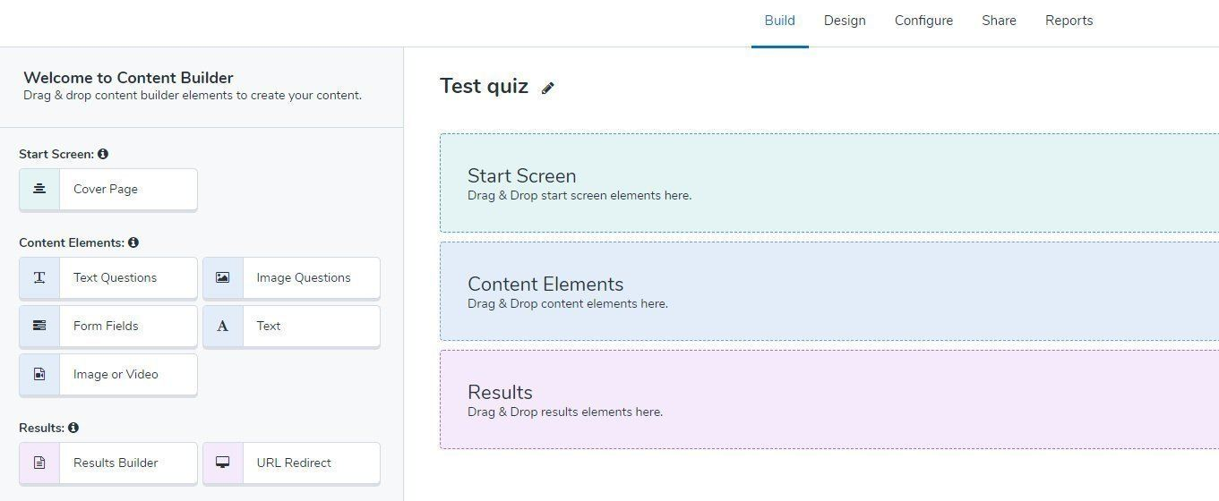Screen dimensions: 1219x501
Task: Click the pencil icon beside Test quiz
Action: (548, 88)
